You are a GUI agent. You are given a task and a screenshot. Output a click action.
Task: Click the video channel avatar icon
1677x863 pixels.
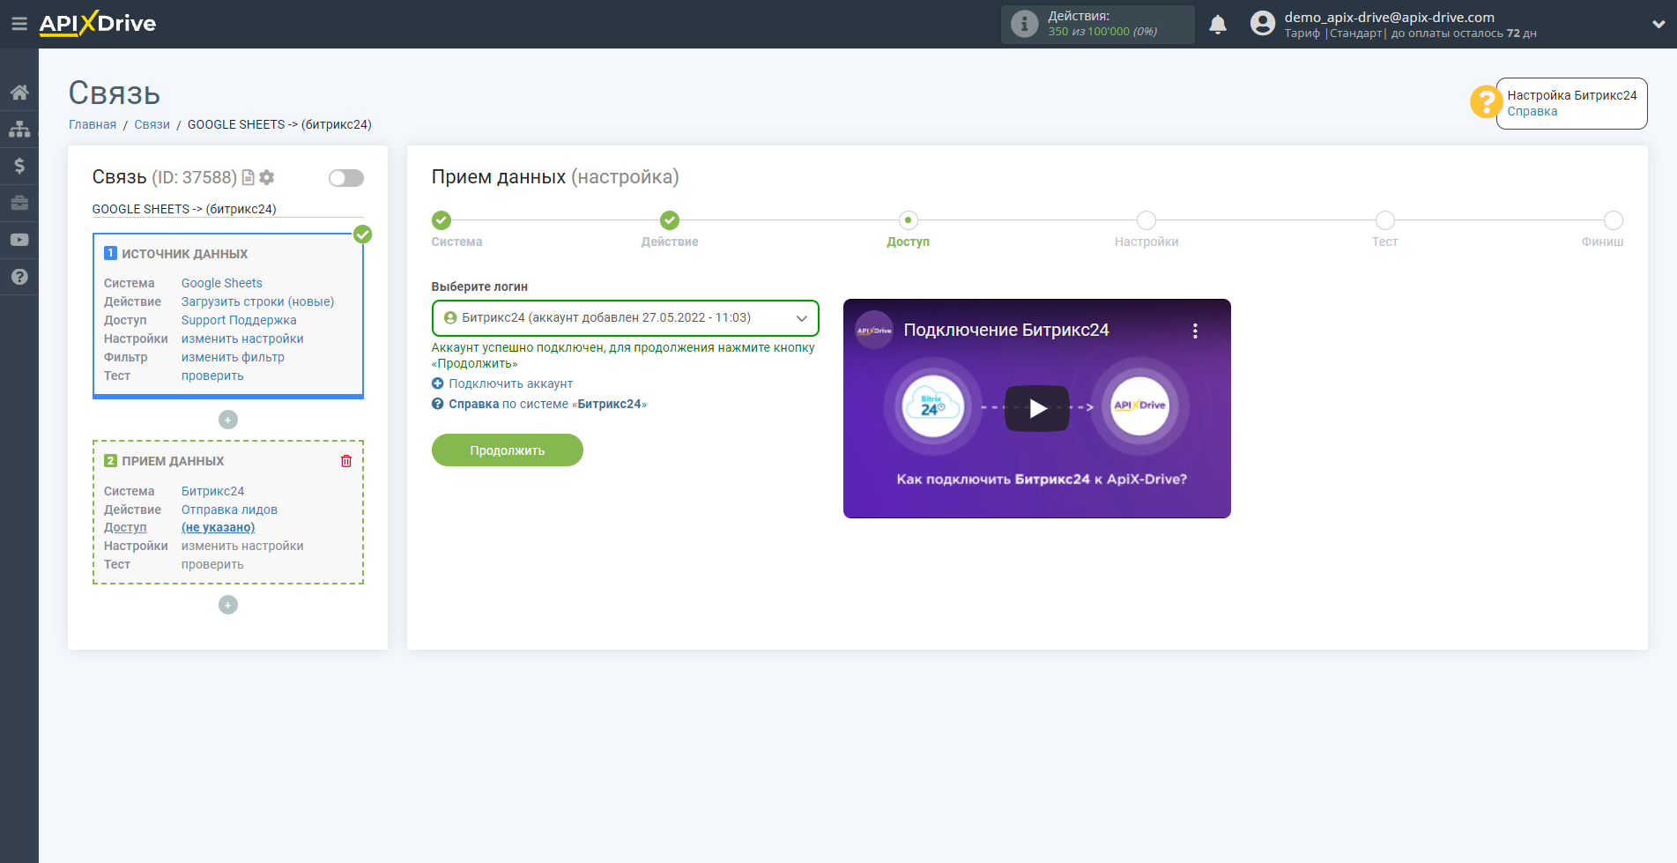[874, 331]
